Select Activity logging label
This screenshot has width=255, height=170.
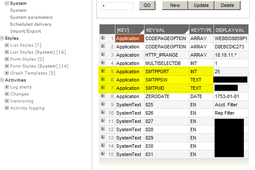coord(27,108)
